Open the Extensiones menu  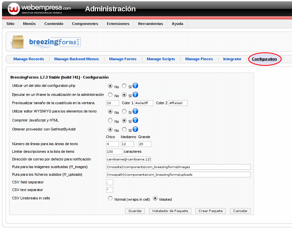point(118,24)
